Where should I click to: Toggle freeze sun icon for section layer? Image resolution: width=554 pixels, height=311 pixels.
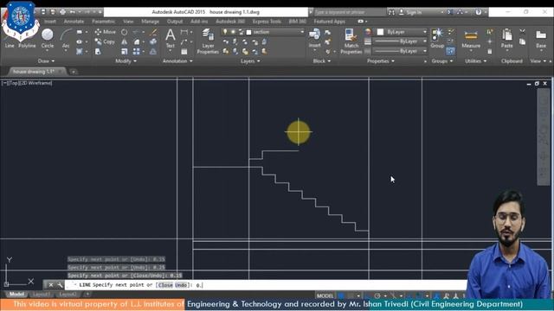pos(233,32)
